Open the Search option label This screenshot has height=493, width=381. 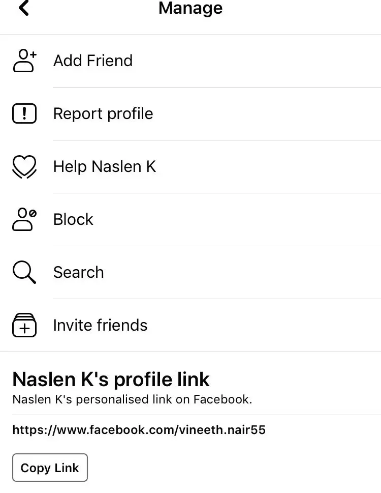[x=78, y=273]
